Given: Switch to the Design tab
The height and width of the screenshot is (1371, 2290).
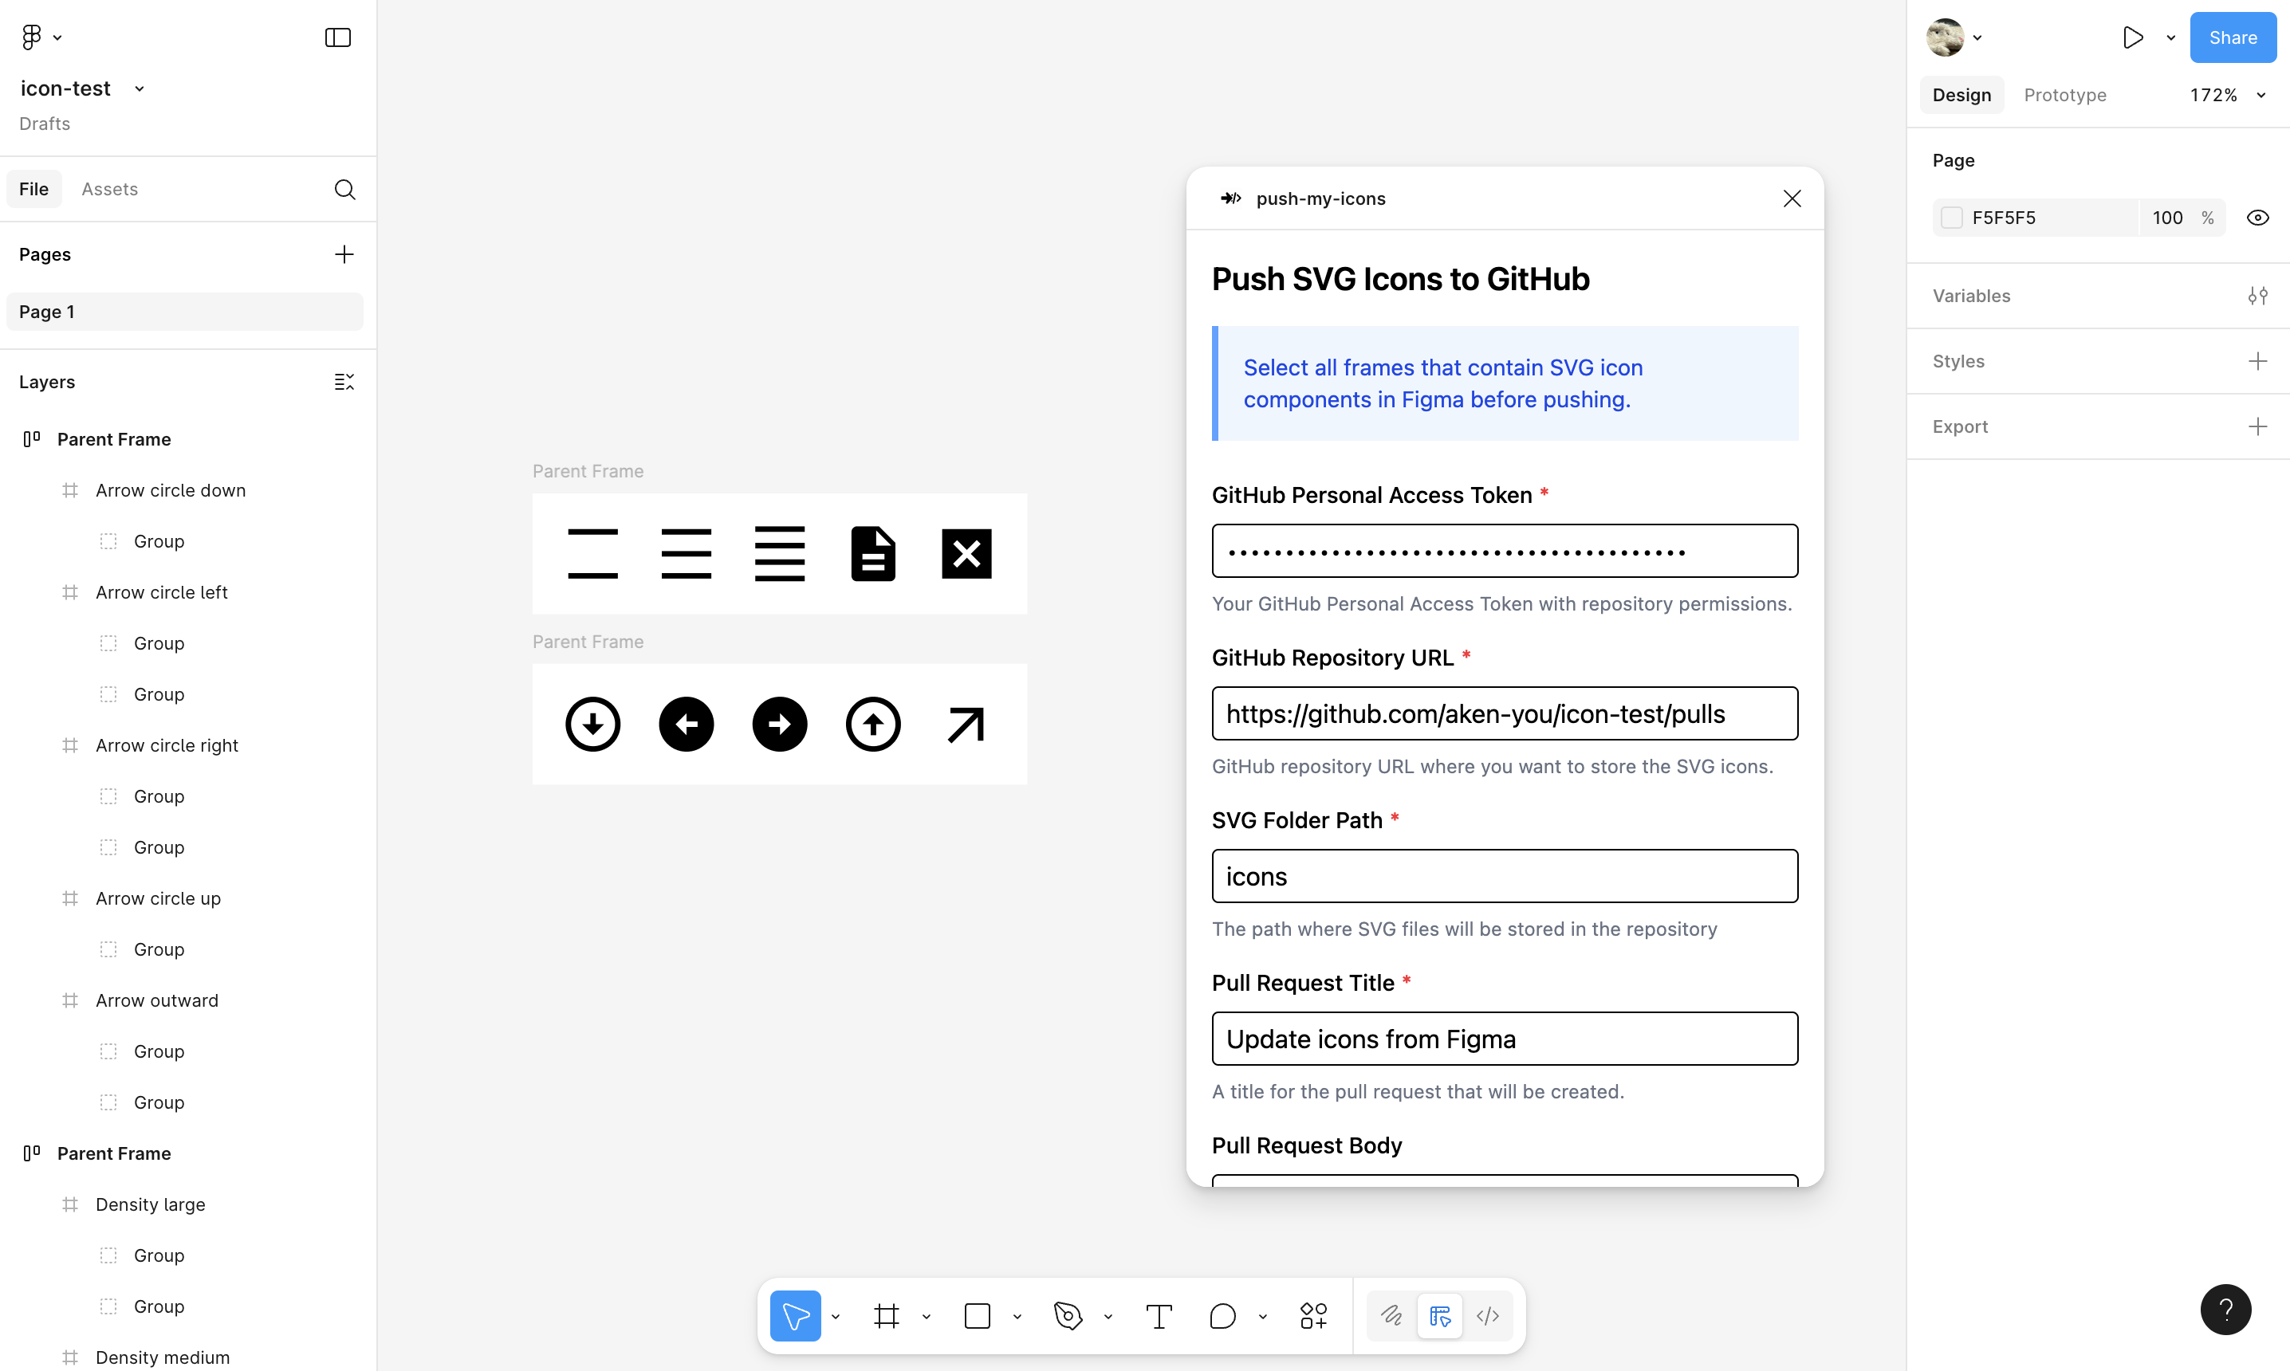Looking at the screenshot, I should [x=1962, y=95].
